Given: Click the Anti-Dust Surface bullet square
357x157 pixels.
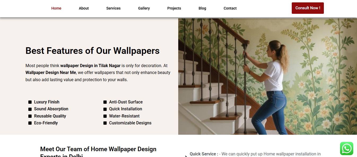Looking at the screenshot, I should (x=105, y=102).
